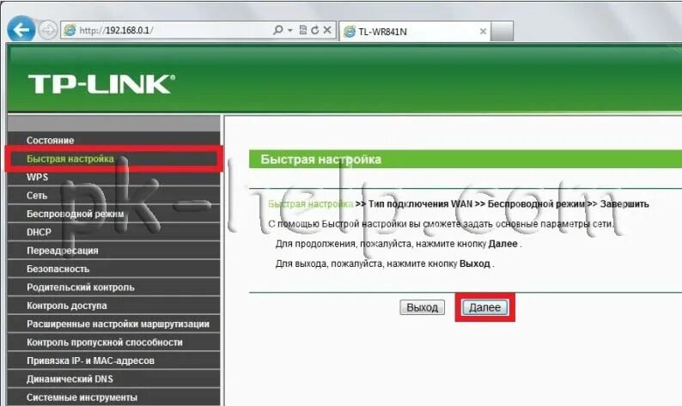Open the Безопасность menu item
This screenshot has width=682, height=406.
[114, 269]
